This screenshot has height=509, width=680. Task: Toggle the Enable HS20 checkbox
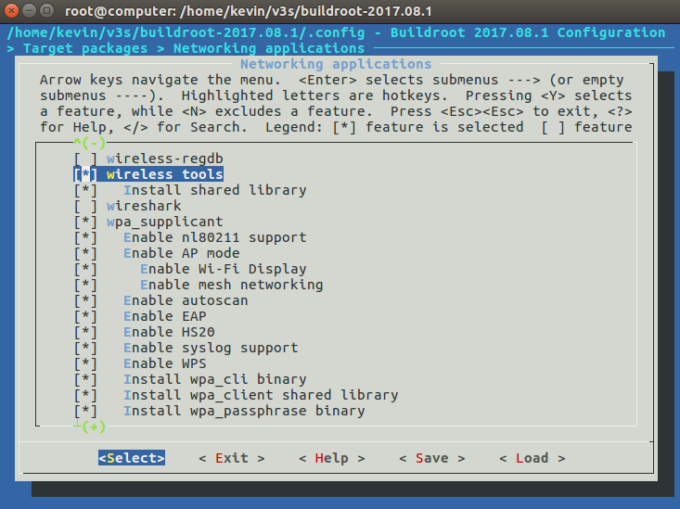tap(85, 332)
